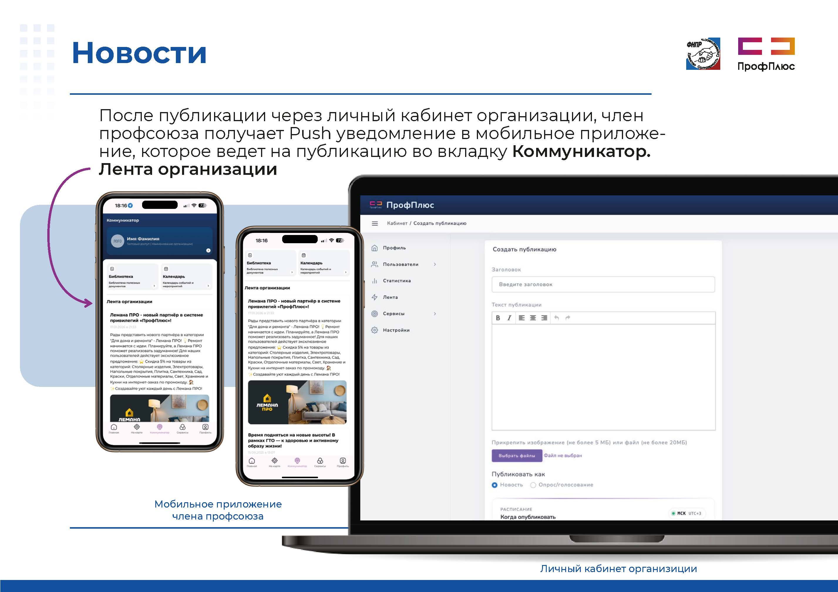Toggle italic formatting in the publication editor
Image resolution: width=838 pixels, height=592 pixels.
509,318
